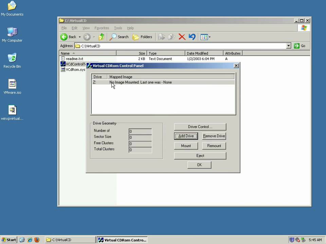Screen dimensions: 326x244
Task: Switch to C:\VirtualCD taskbar button
Action: pyautogui.click(x=70, y=240)
